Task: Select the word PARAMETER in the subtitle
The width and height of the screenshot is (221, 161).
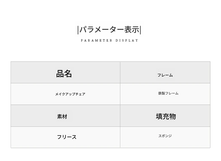Action: point(97,41)
